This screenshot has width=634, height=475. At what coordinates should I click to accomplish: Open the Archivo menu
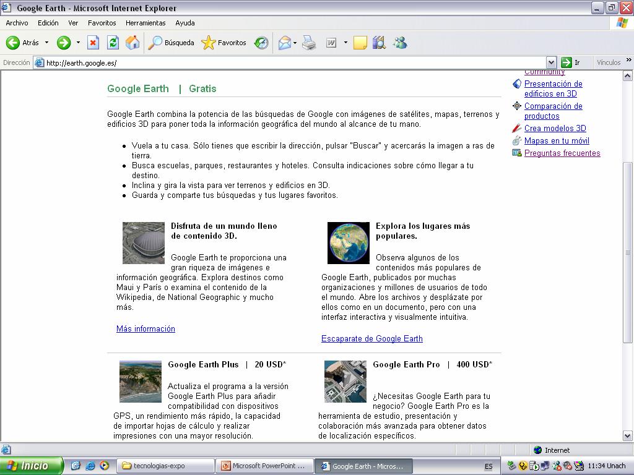click(17, 23)
